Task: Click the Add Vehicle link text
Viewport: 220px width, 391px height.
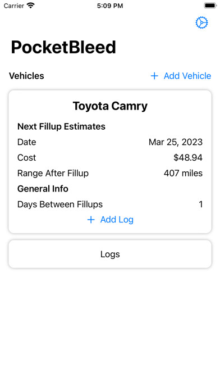Action: pos(187,76)
